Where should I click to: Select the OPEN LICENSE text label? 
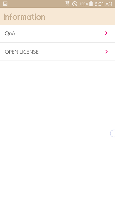tap(22, 52)
